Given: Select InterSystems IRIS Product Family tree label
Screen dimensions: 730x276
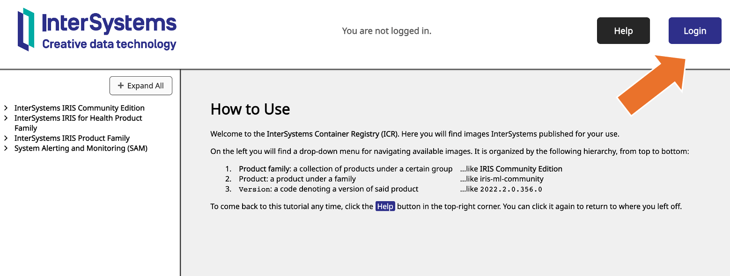Looking at the screenshot, I should pos(72,138).
